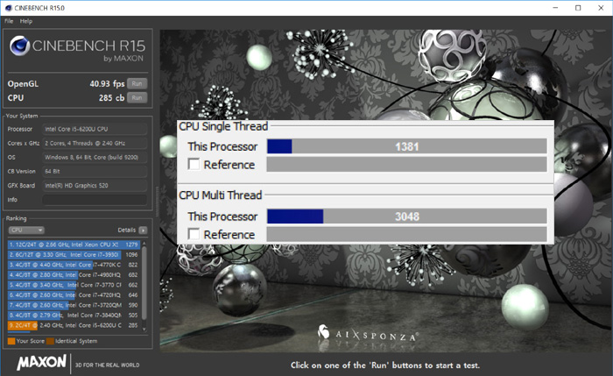Open the CPU ranking dropdown

click(x=26, y=230)
